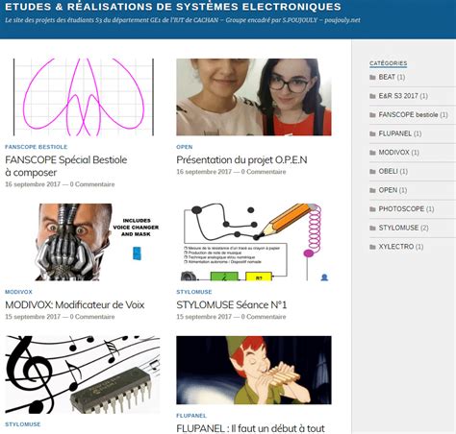The height and width of the screenshot is (434, 456).
Task: Click folder icon next to PHOTOSCOPE category
Action: click(x=372, y=209)
